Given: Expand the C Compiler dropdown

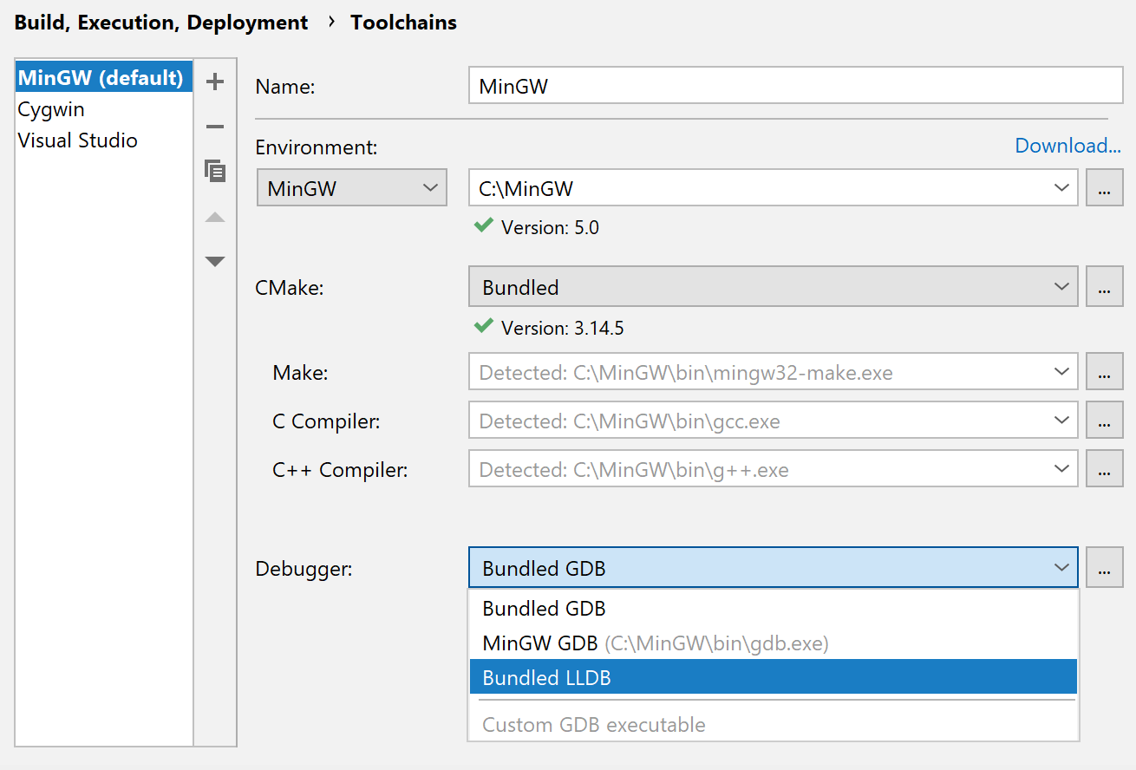Looking at the screenshot, I should pyautogui.click(x=1061, y=421).
